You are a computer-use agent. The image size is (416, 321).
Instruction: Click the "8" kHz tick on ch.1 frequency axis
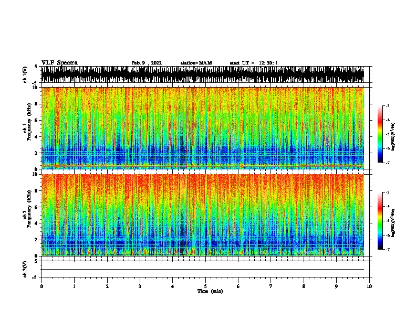click(37, 104)
